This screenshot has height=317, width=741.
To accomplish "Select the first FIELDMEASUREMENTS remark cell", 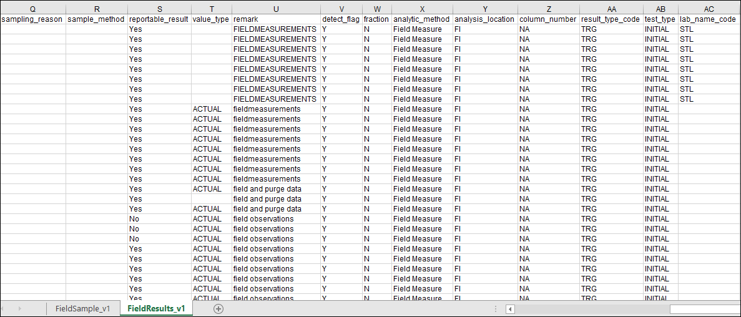I will click(275, 29).
